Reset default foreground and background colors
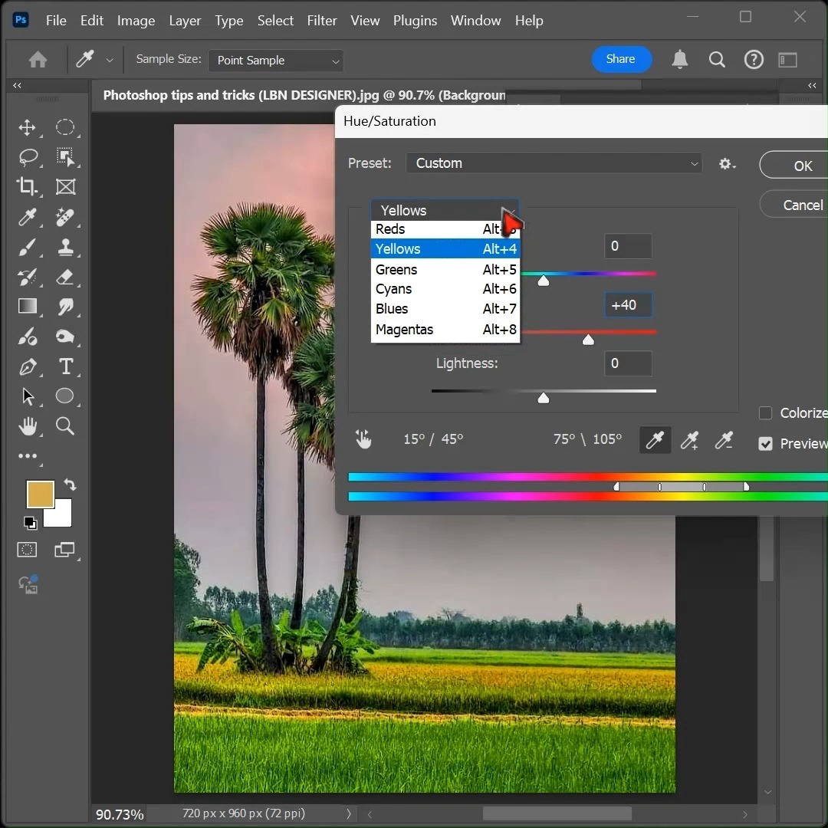The image size is (828, 828). click(31, 523)
